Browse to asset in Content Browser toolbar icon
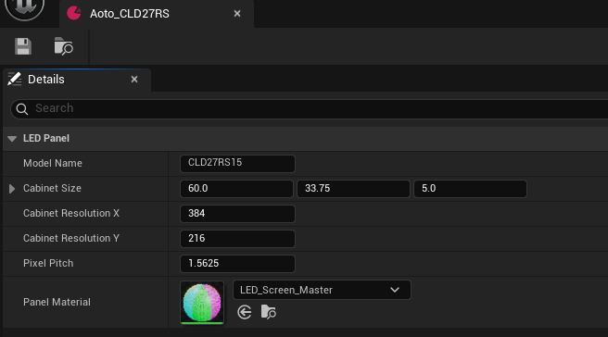This screenshot has height=337, width=608. pyautogui.click(x=64, y=46)
